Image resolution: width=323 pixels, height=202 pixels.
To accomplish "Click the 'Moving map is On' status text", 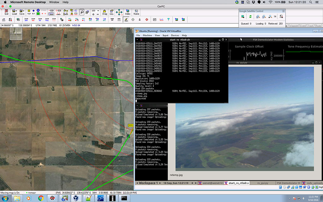I will 10,193.
